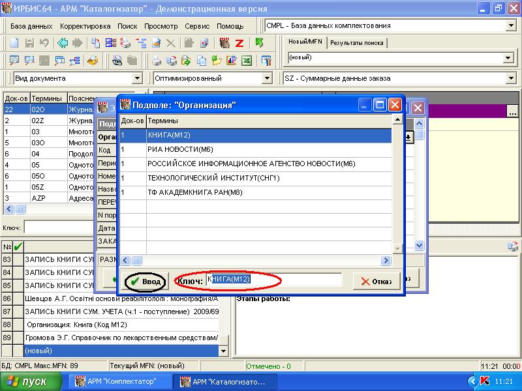Click the Kaspersky icon in system tray
The height and width of the screenshot is (391, 522).
485,381
